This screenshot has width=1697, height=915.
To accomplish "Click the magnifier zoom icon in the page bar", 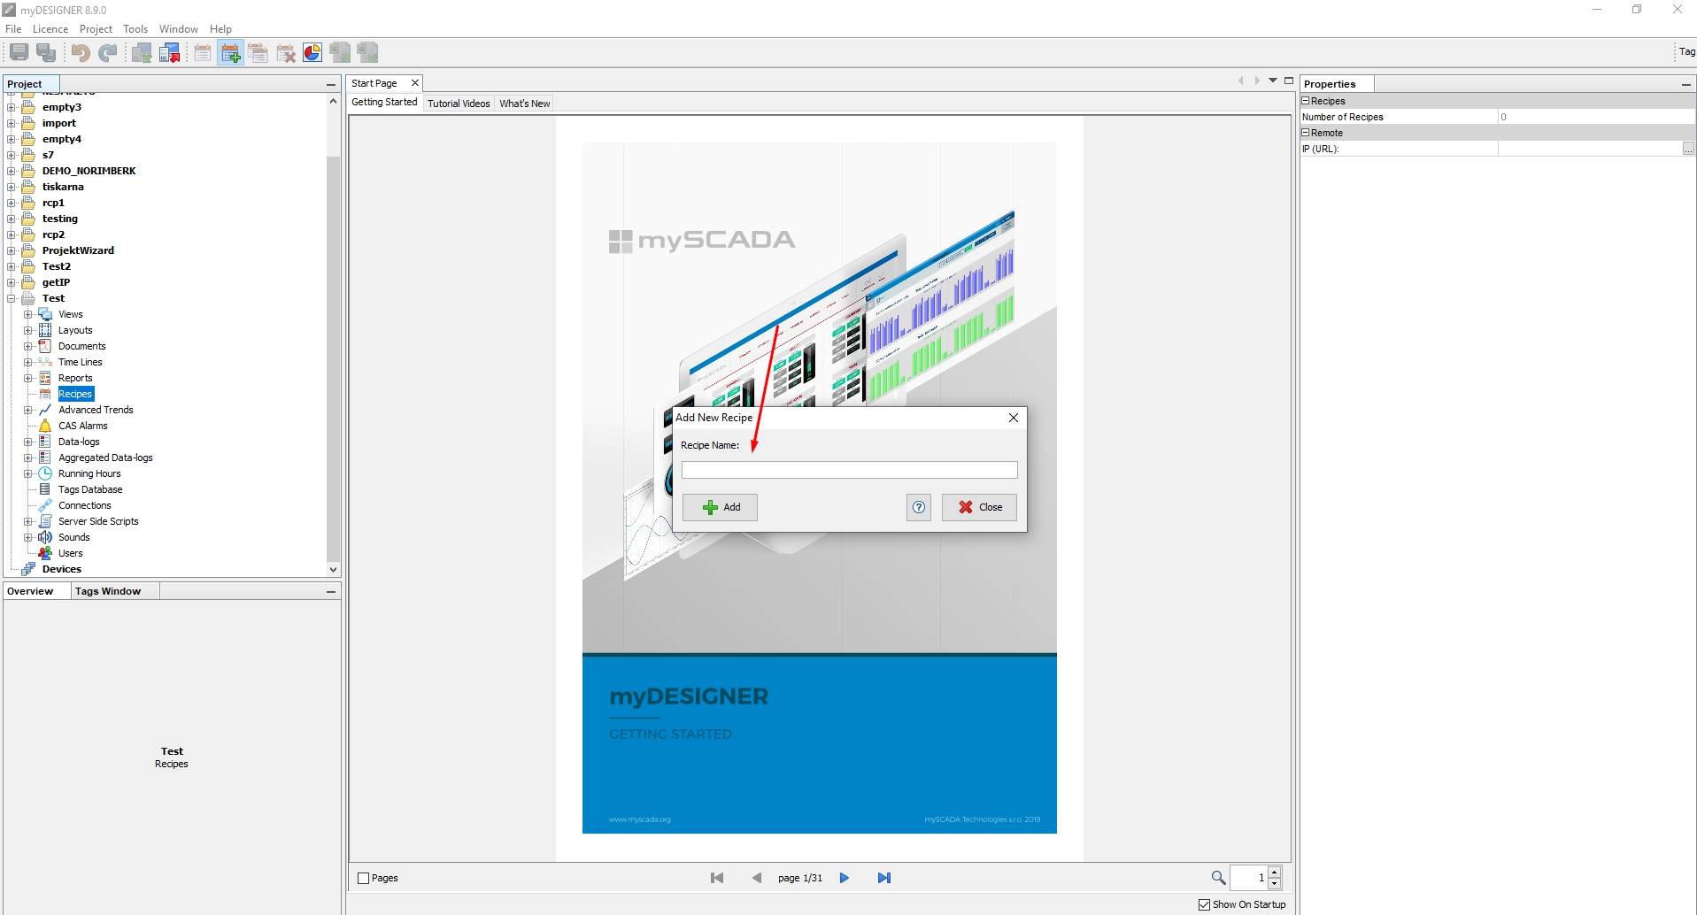I will coord(1218,878).
